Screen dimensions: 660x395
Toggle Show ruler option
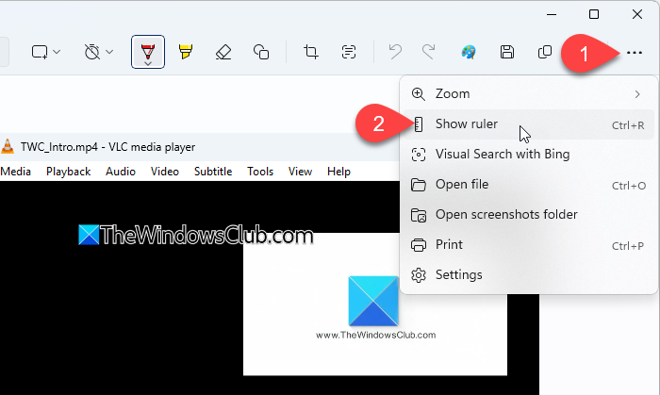coord(529,124)
